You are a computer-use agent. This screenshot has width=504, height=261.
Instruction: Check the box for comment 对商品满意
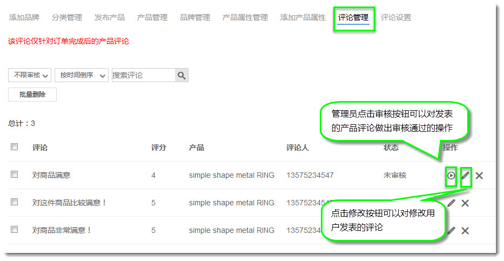click(15, 175)
